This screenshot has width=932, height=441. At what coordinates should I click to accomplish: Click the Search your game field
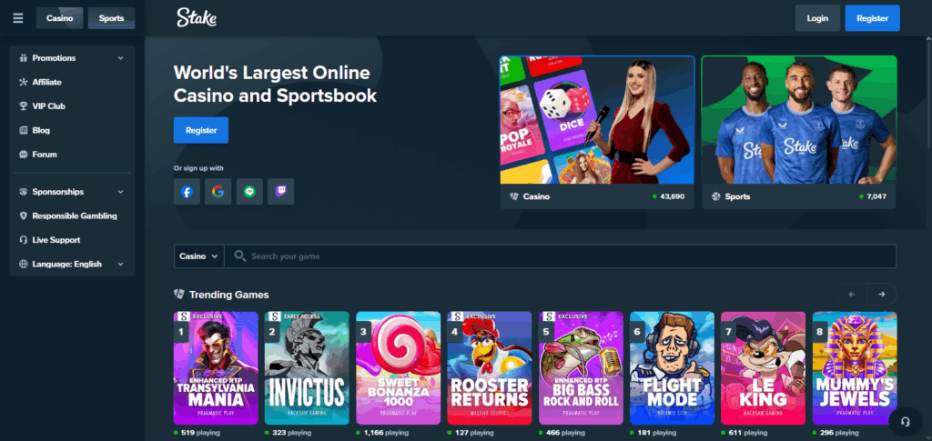(561, 256)
